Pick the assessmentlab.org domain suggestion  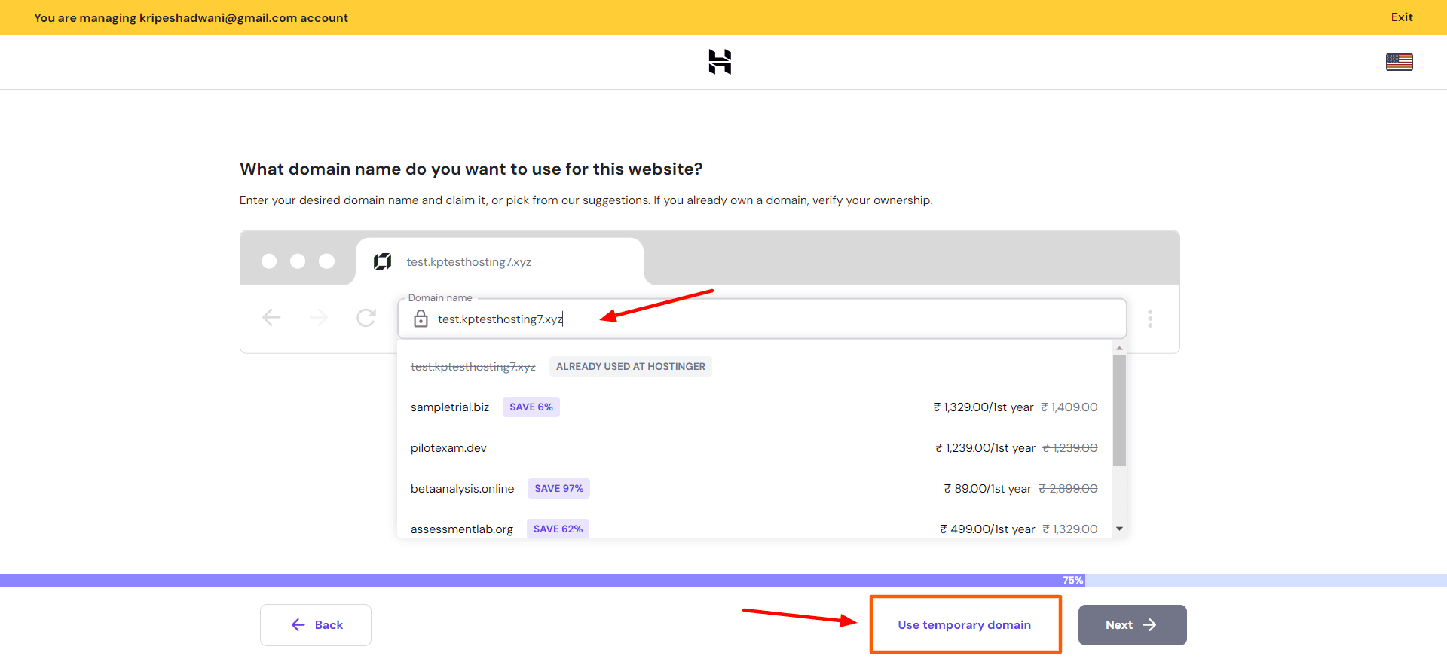pos(461,529)
